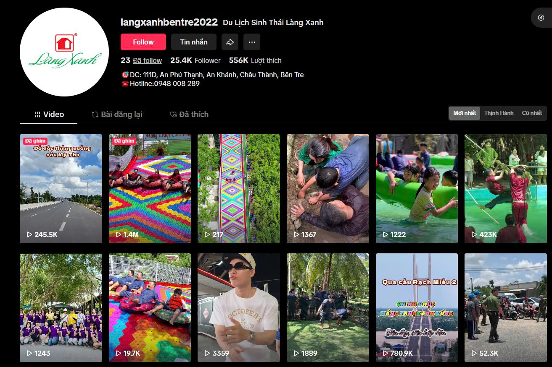Click the Đã ghim badge on Mỹ Tho video
Screen dimensions: 552x367
click(x=35, y=141)
